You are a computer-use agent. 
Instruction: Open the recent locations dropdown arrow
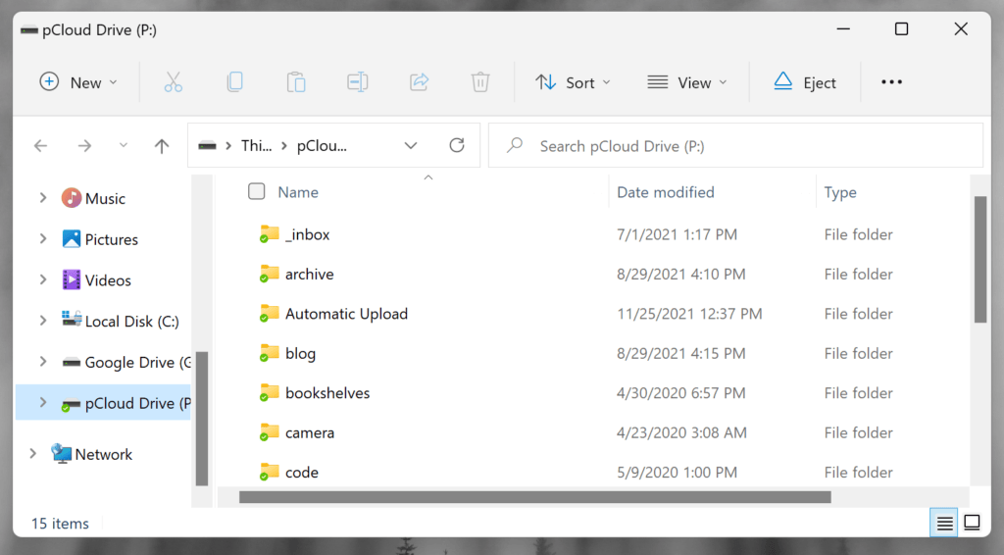tap(123, 145)
